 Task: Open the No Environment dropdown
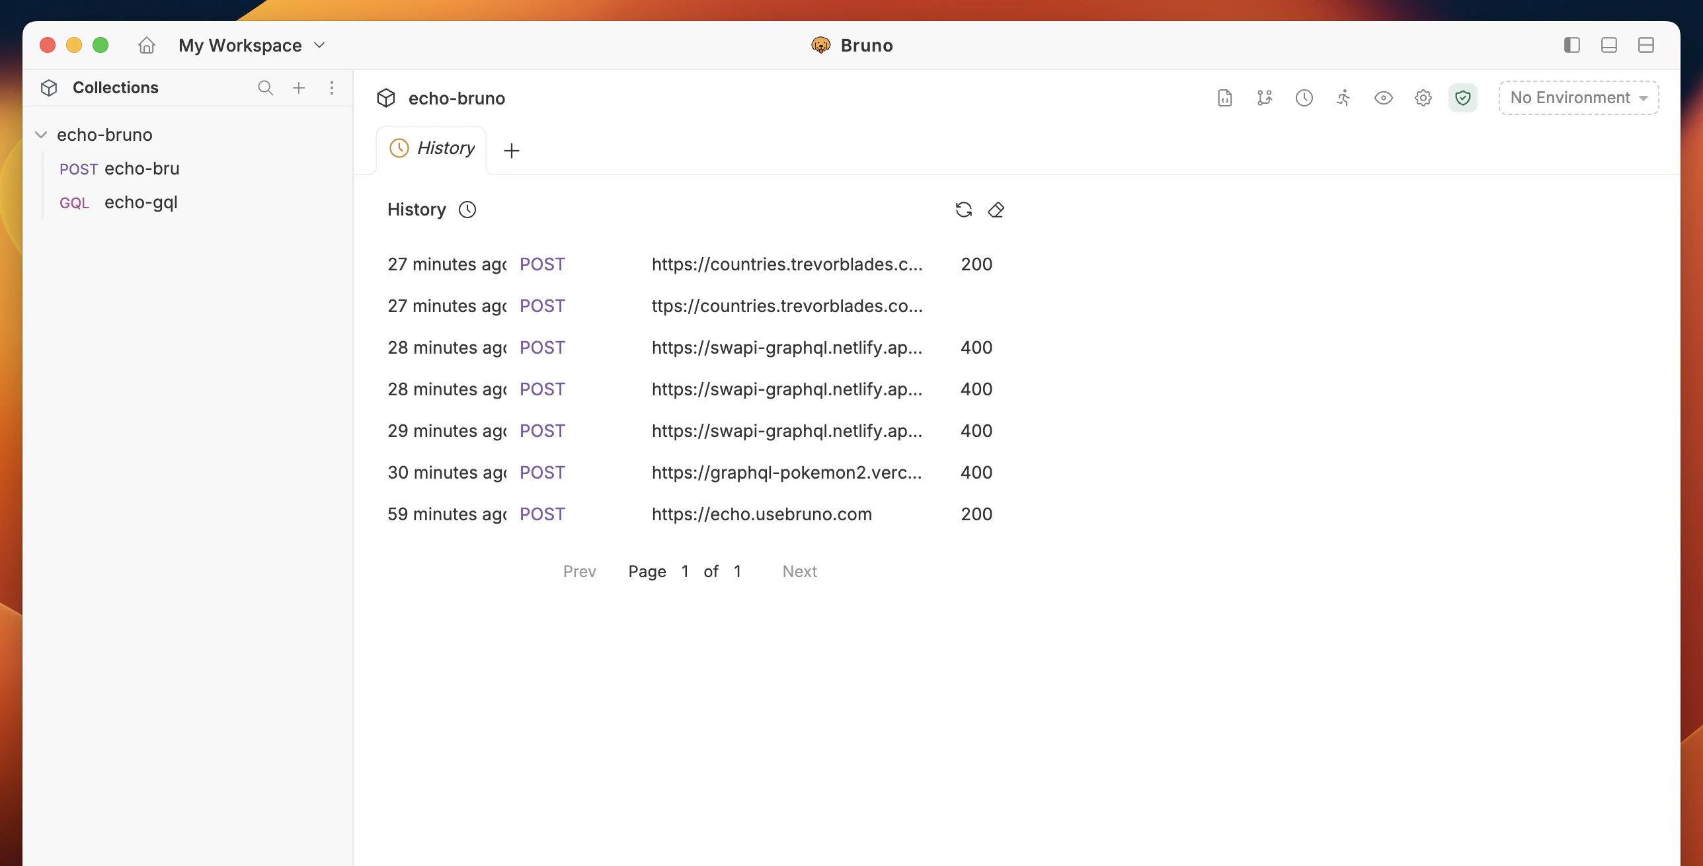point(1578,98)
